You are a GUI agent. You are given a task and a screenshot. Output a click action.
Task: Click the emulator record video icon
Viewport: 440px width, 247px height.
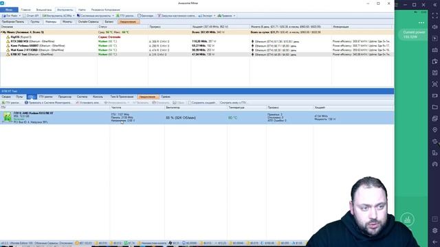click(434, 95)
